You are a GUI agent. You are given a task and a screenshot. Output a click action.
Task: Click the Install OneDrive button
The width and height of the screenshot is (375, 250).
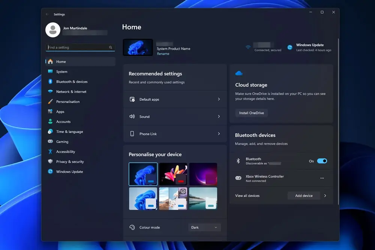252,113
